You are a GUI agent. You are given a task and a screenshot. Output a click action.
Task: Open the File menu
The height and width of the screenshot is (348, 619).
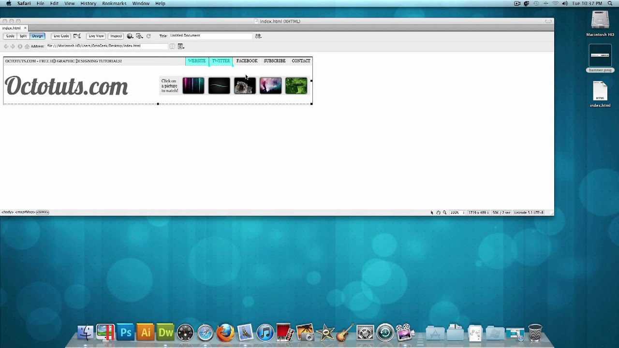point(41,3)
